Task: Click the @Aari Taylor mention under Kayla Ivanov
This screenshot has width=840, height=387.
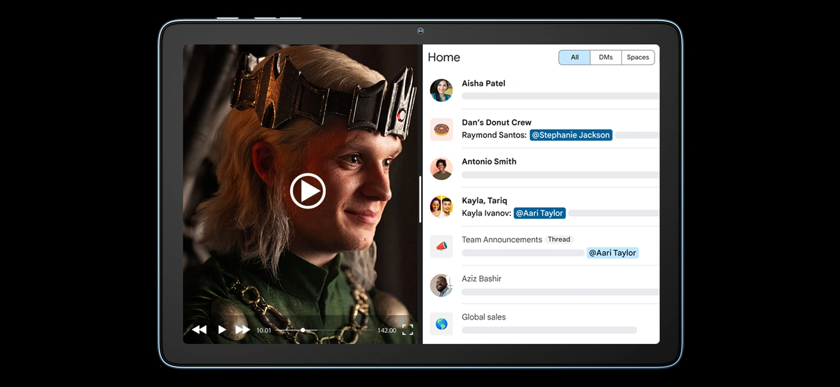Action: [539, 213]
